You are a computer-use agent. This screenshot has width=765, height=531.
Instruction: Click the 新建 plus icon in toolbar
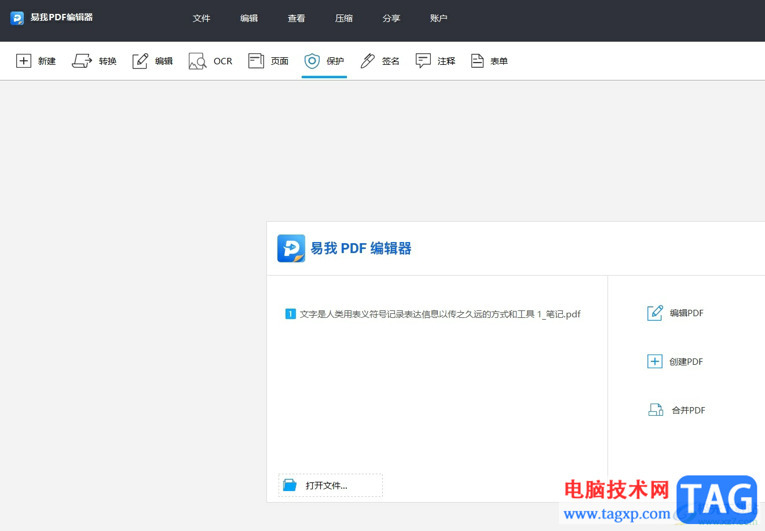click(24, 61)
